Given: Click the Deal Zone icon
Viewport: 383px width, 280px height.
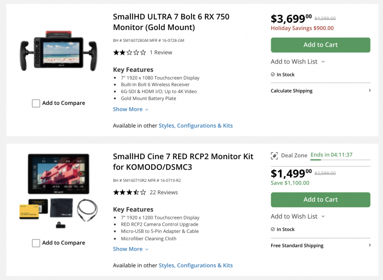Looking at the screenshot, I should (x=274, y=155).
